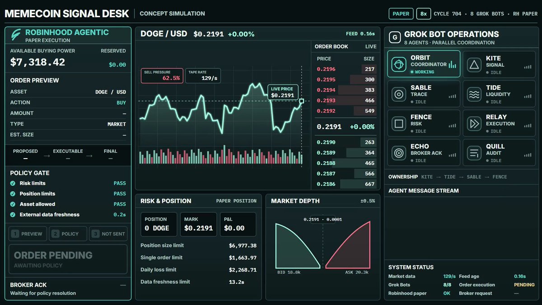Click the Asset allowed check mark
The height and width of the screenshot is (305, 542).
tap(13, 204)
